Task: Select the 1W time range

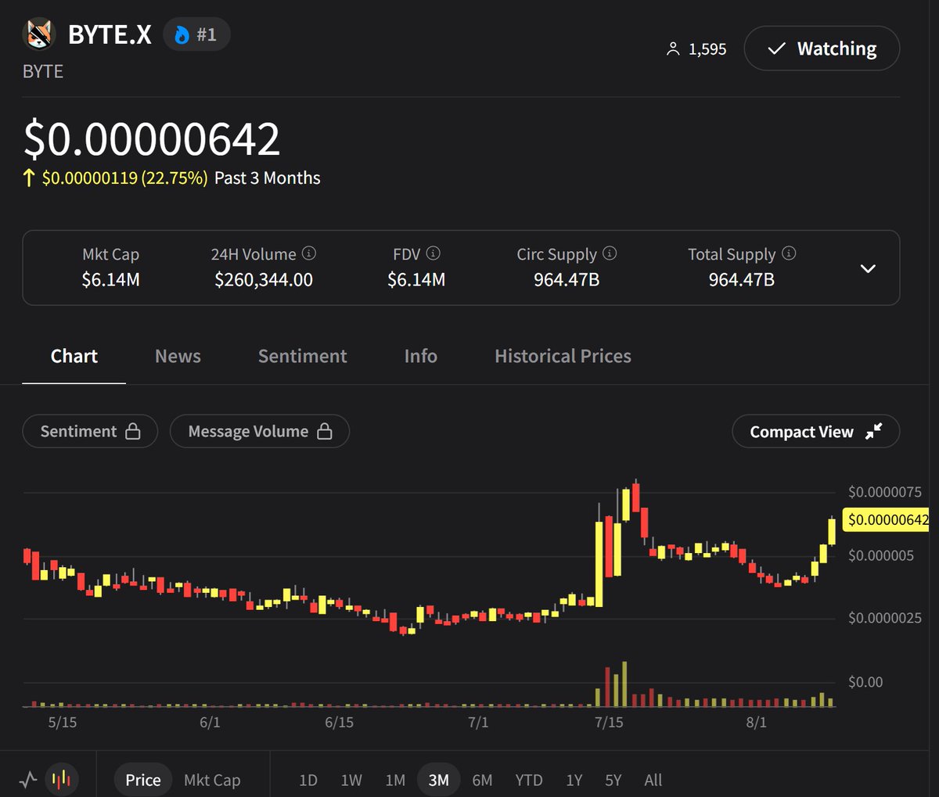Action: coord(351,780)
